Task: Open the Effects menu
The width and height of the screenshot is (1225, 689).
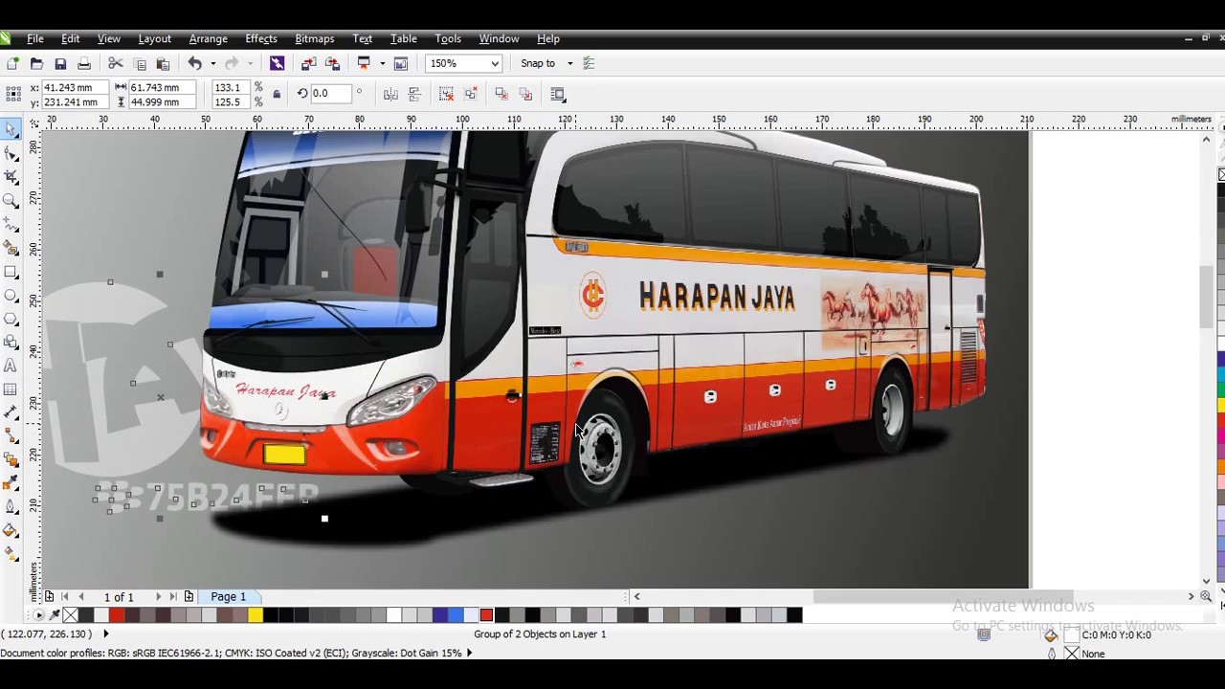Action: pos(260,38)
